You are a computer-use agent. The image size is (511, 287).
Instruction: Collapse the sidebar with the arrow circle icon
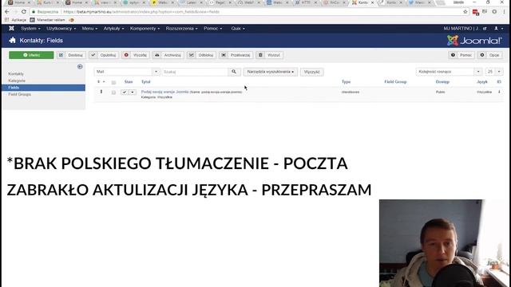pyautogui.click(x=80, y=67)
